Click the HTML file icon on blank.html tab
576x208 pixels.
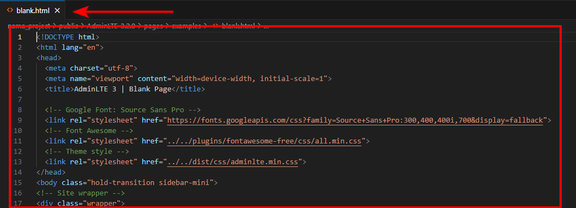[10, 10]
